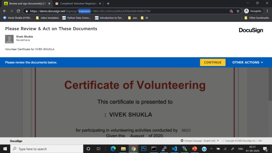Screen dimensions: 272x153
Task: Click the Certificate of Volunteering document title
Action: pyautogui.click(x=135, y=85)
